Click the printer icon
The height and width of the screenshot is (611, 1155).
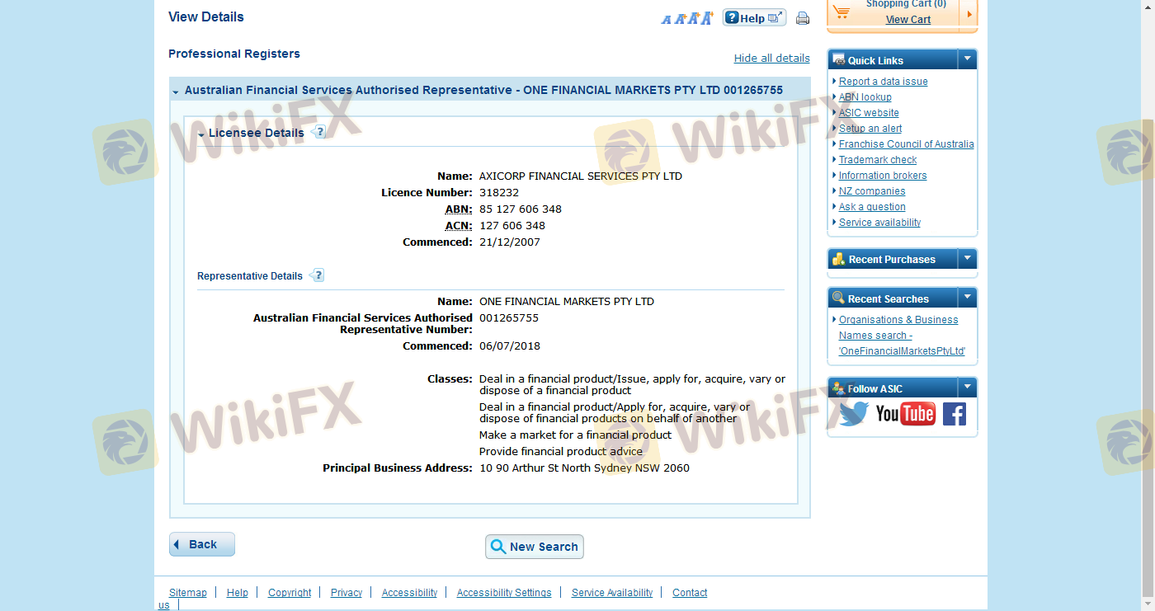point(803,18)
